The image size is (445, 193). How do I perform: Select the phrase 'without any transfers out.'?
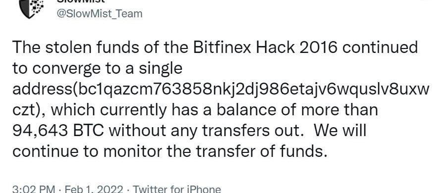click(209, 131)
